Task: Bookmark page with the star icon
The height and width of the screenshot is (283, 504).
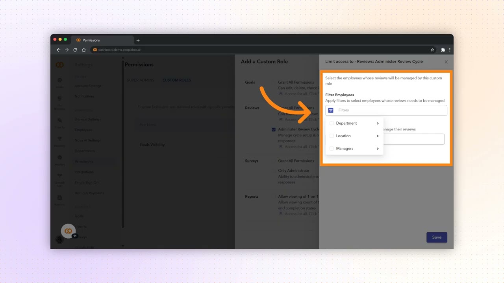Action: coord(432,50)
